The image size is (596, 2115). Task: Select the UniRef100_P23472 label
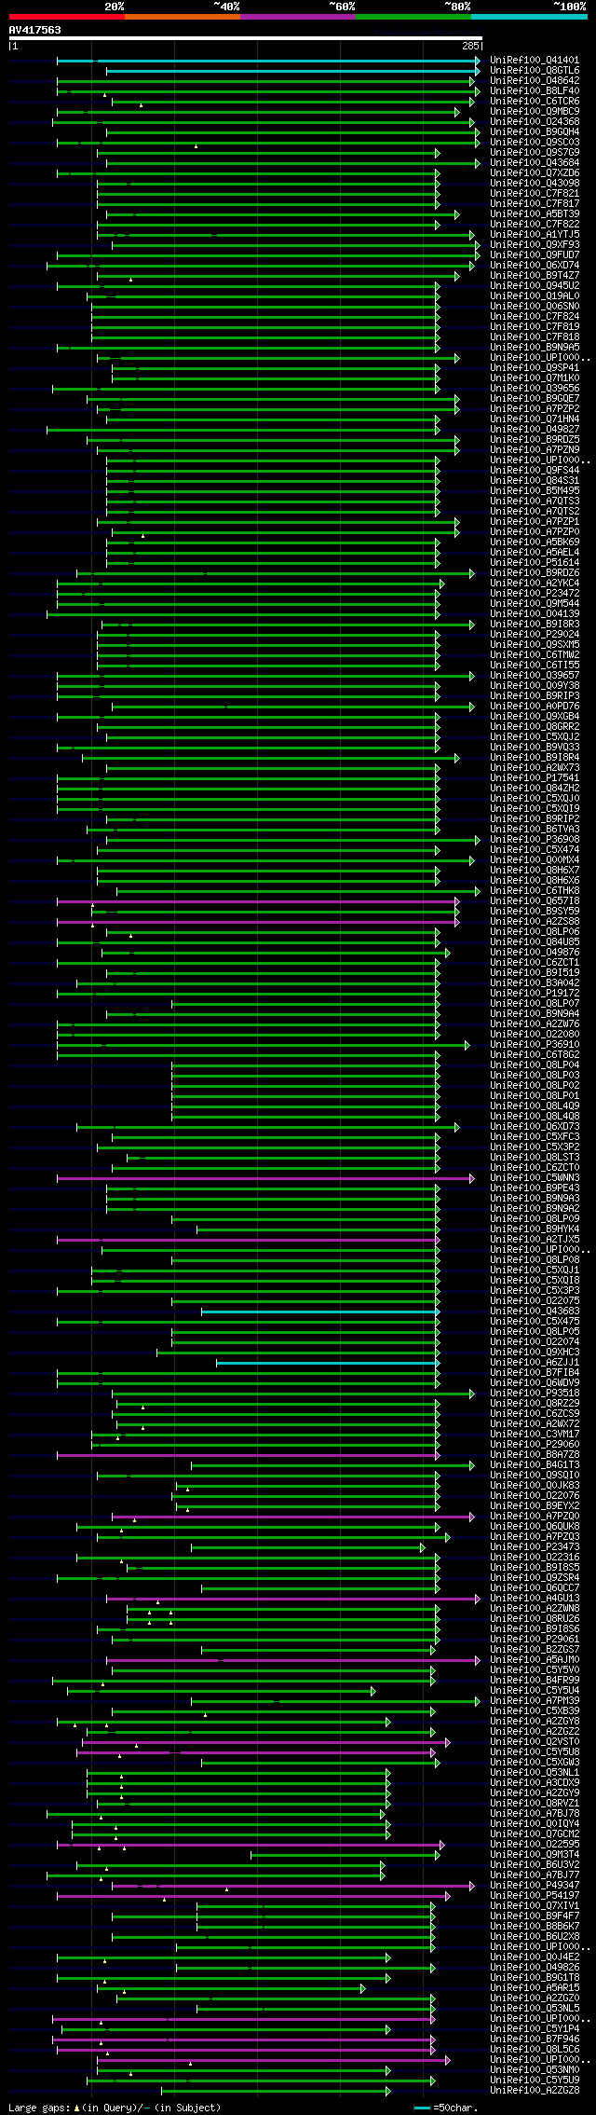tap(535, 594)
